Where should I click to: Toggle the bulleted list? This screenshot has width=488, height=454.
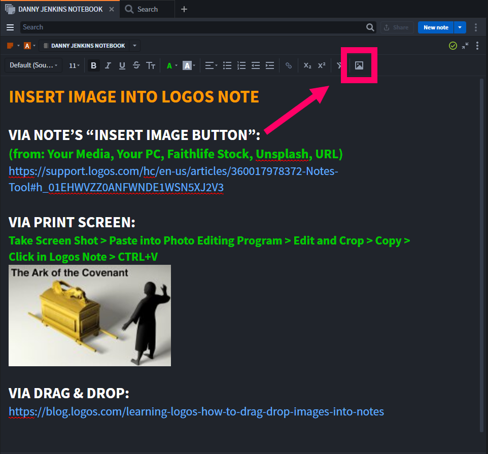click(x=227, y=65)
